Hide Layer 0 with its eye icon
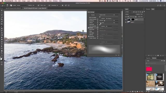This screenshot has width=166, height=93. click(x=126, y=22)
